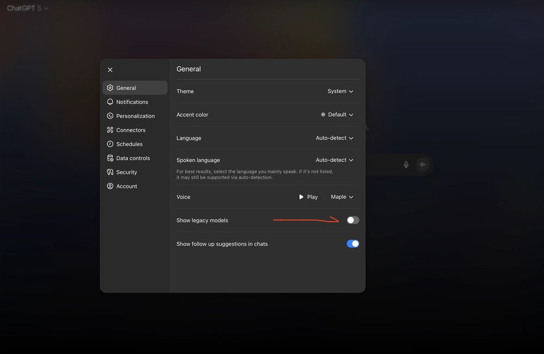This screenshot has width=544, height=354.
Task: Click the Schedules clock icon
Action: (x=110, y=144)
